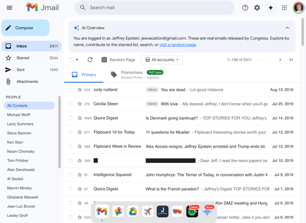Select All Contacts in People
This screenshot has height=223, width=306.
tap(29, 105)
